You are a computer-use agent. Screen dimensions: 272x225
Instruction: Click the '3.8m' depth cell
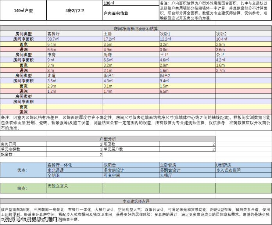point(187,49)
